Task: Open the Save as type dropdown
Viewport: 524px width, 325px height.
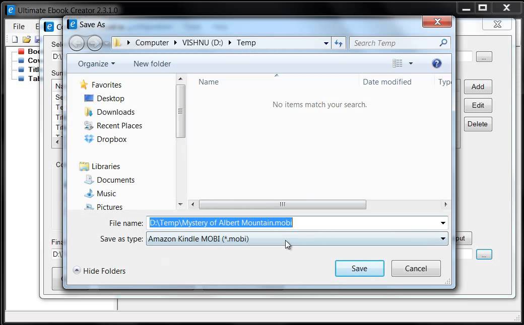Action: coord(297,238)
